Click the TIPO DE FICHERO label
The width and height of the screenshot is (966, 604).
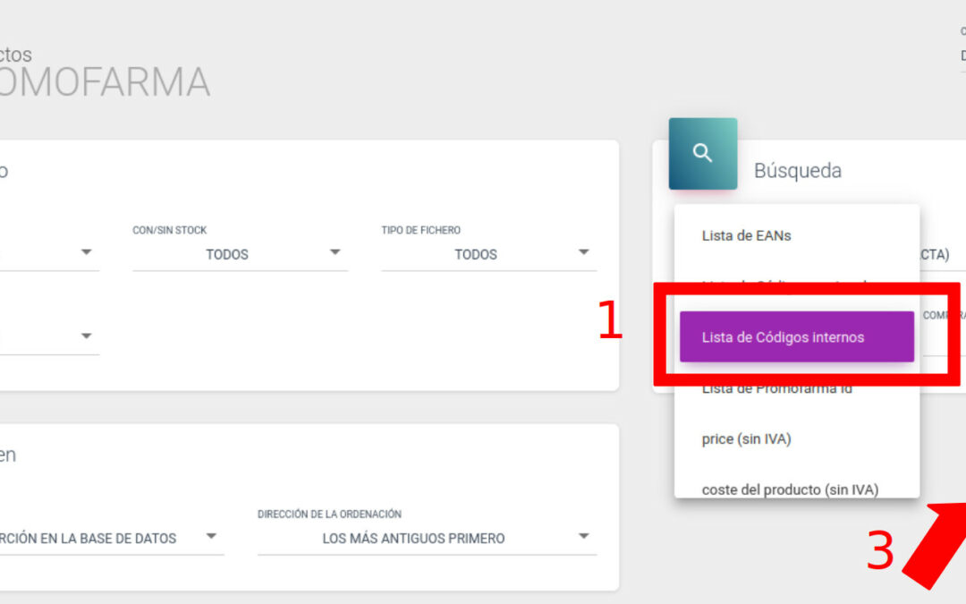[x=420, y=231]
